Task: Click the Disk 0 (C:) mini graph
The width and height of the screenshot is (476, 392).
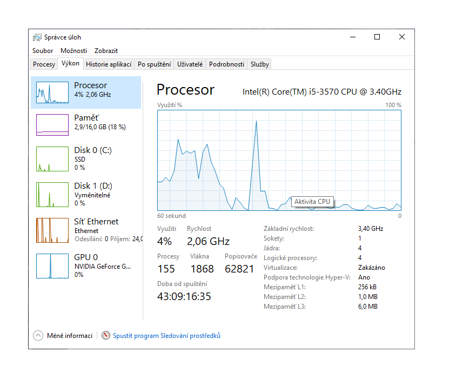Action: [52, 159]
